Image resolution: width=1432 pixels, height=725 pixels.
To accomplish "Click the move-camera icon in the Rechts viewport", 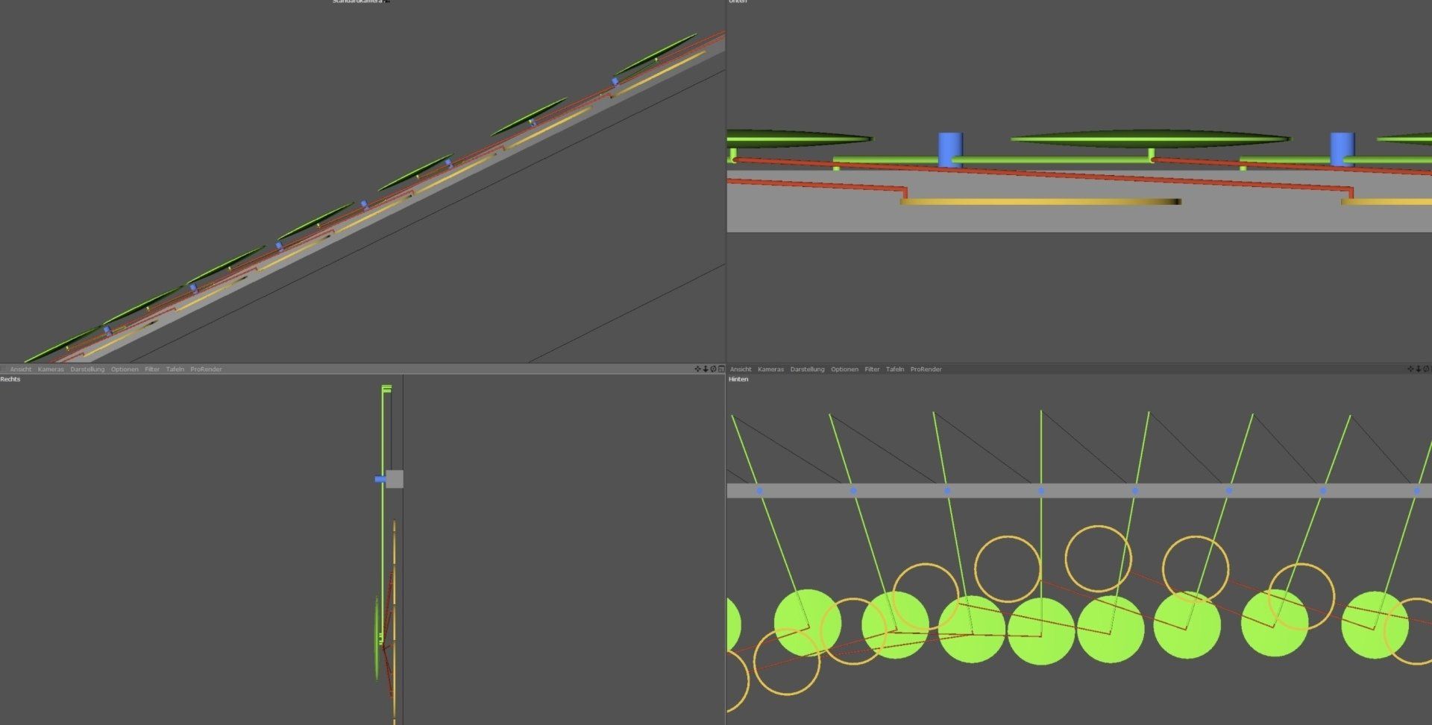I will pos(698,369).
